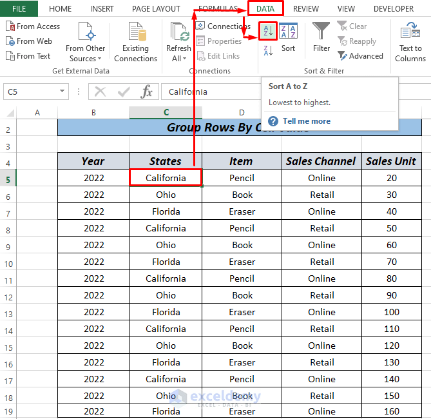Image resolution: width=431 pixels, height=419 pixels.
Task: Click the Sort Z to A icon
Action: [x=268, y=50]
